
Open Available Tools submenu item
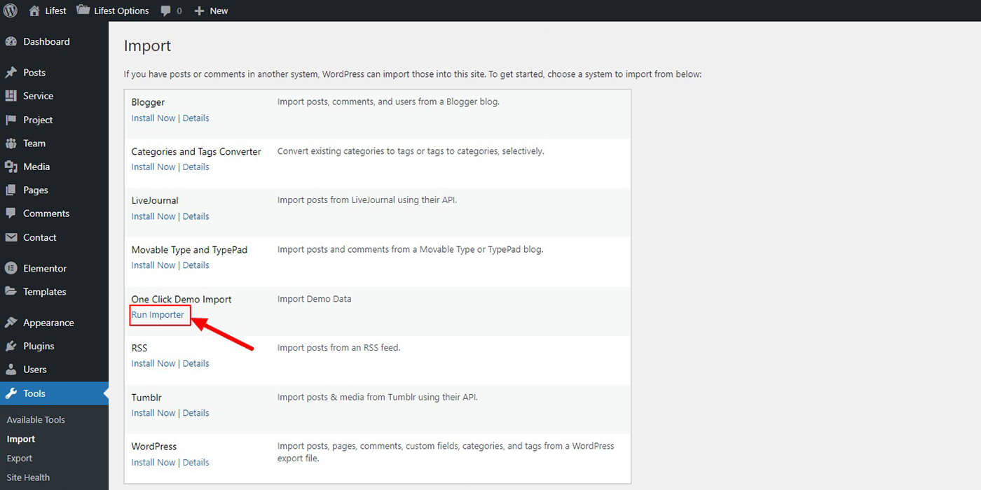pos(36,420)
